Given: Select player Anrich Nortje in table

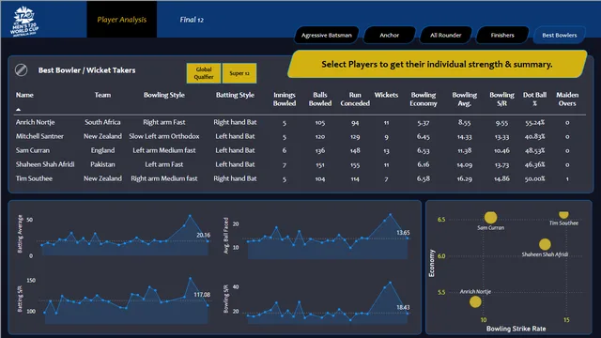Looking at the screenshot, I should 36,122.
